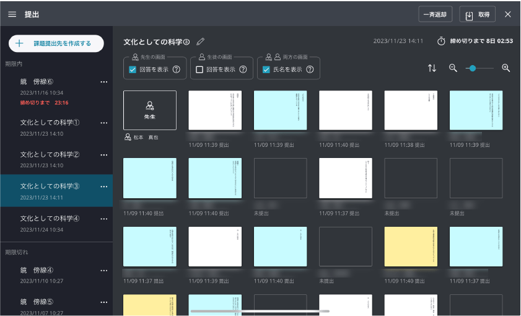Select the 文化としての科学③ assignment
The width and height of the screenshot is (521, 316).
pos(56,191)
